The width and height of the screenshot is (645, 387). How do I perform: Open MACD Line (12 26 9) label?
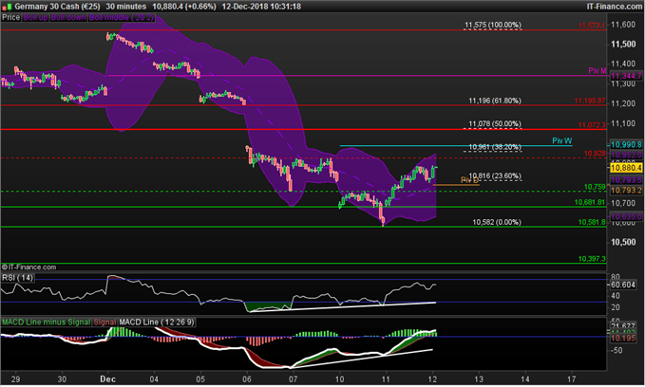(157, 322)
